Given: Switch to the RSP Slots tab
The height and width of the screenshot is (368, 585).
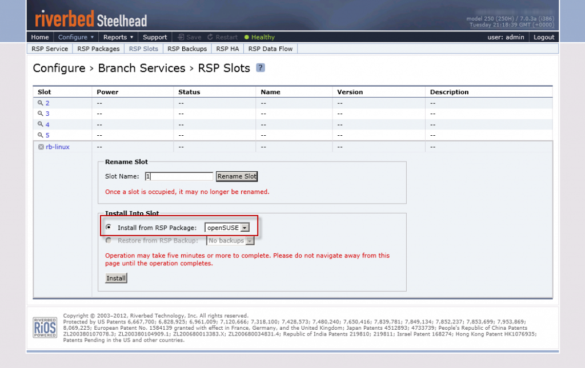Looking at the screenshot, I should point(143,49).
